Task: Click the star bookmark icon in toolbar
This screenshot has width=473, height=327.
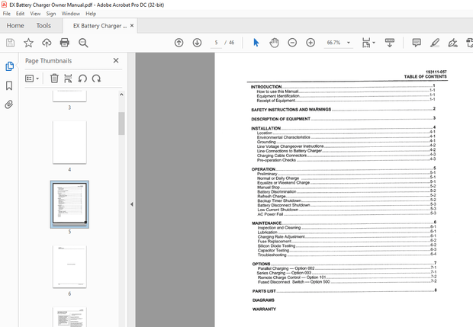Action: tap(28, 43)
